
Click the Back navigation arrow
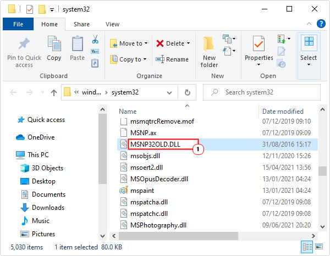[x=13, y=92]
